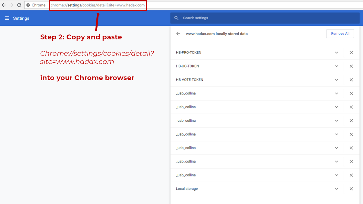Remove the HB-UC-TOKEN cookie

(x=351, y=66)
